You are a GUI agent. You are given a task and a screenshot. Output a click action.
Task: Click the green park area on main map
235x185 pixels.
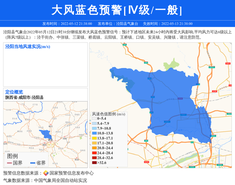(x=171, y=65)
